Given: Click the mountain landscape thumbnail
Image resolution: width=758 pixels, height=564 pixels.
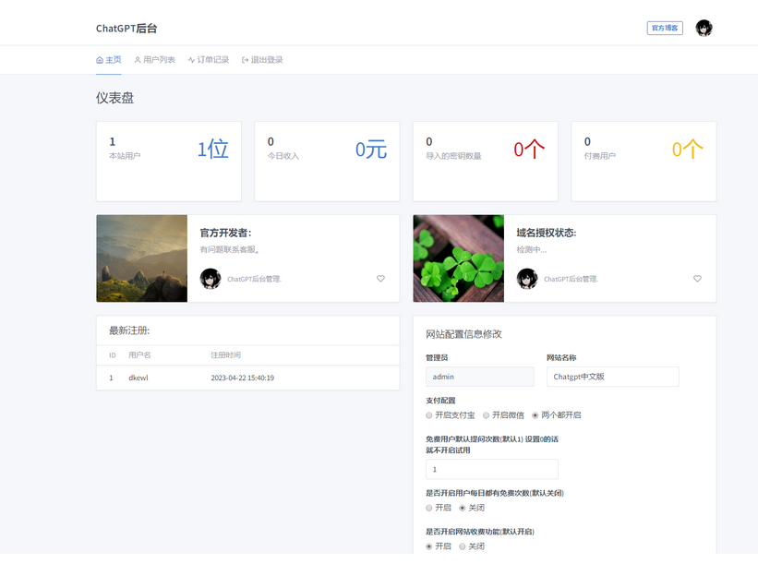Looking at the screenshot, I should coord(141,258).
